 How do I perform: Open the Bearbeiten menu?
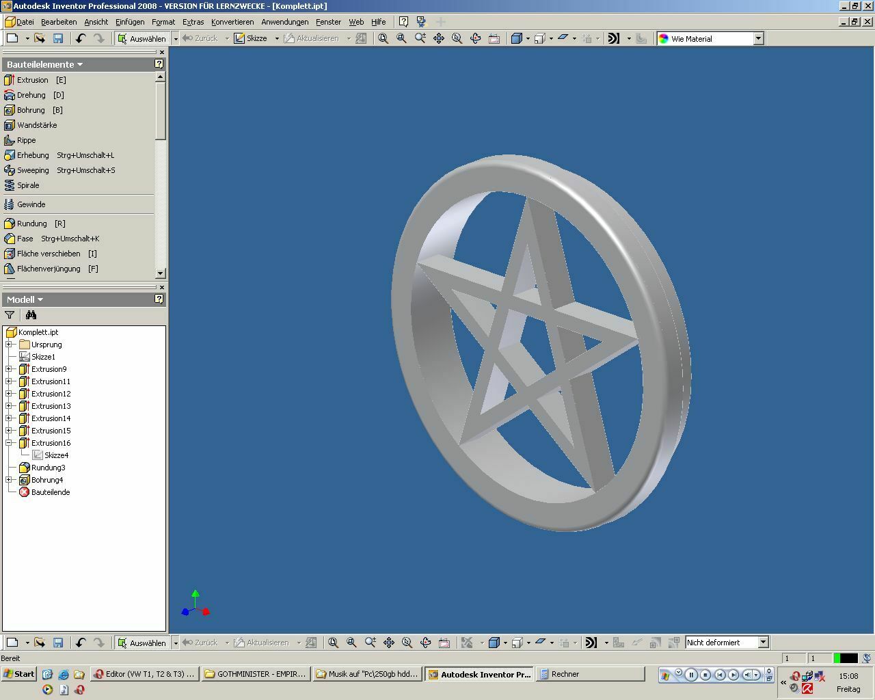pos(59,22)
